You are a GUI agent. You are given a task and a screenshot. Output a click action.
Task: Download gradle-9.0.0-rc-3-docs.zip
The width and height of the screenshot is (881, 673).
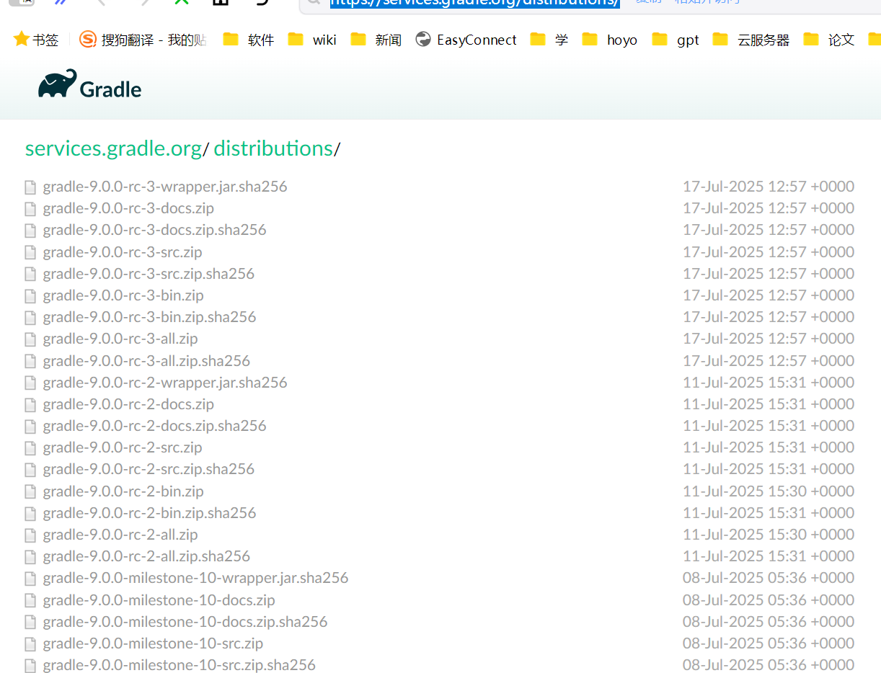pyautogui.click(x=128, y=208)
